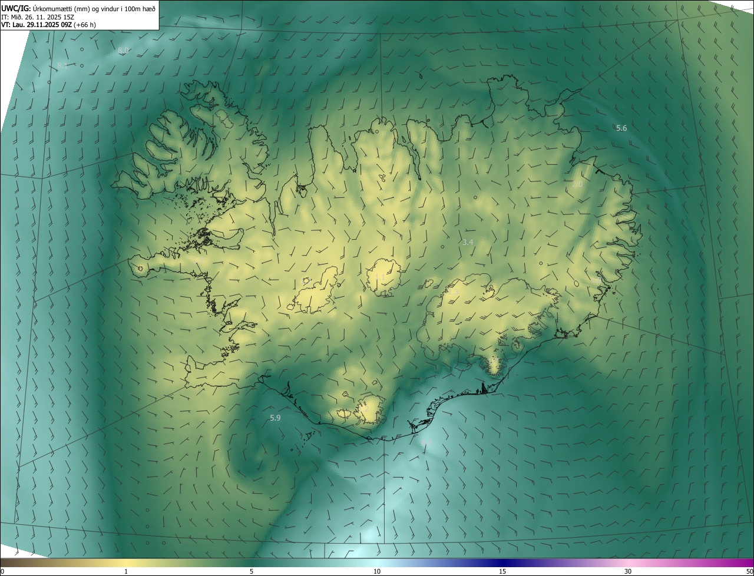Click the 1.1 label on Hofsjökull glacier
Image resolution: width=754 pixels, height=576 pixels.
[381, 276]
